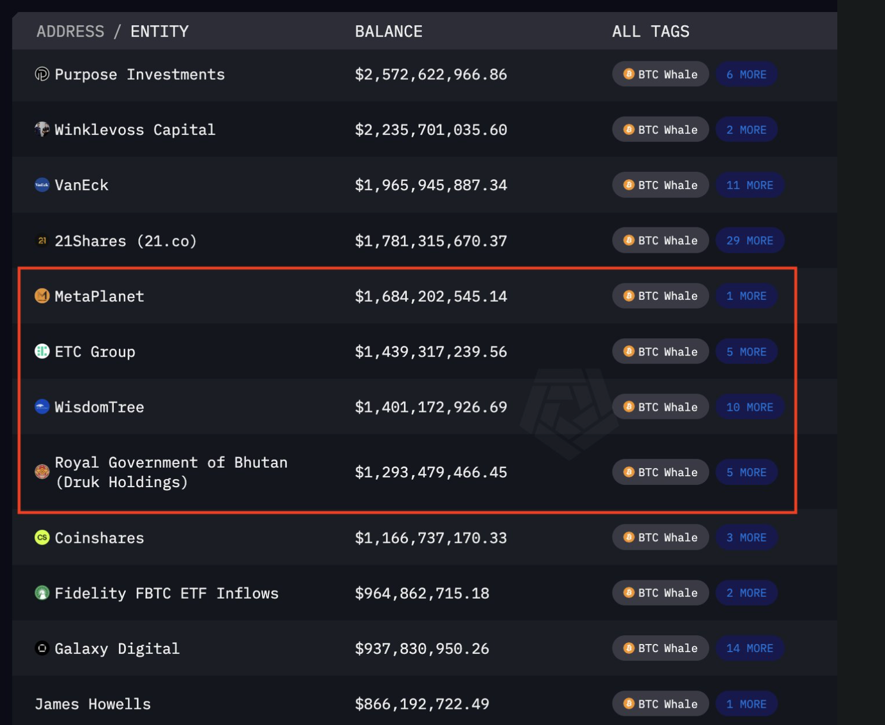The image size is (885, 725).
Task: Click the 21Shares logo icon
Action: point(42,241)
